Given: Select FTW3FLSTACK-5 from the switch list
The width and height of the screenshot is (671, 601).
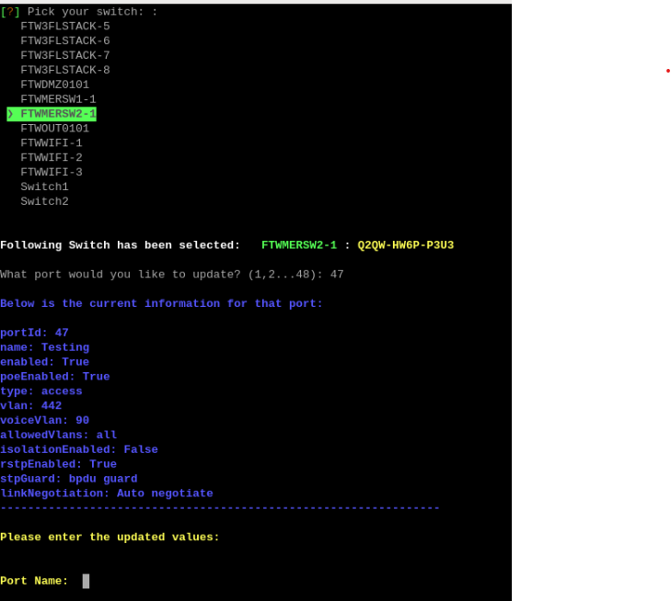Looking at the screenshot, I should pos(64,27).
